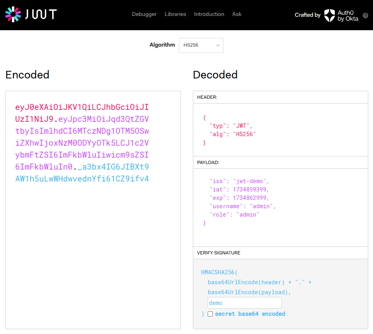Click the "base64UrlEncode(payload)," line

(x=249, y=292)
